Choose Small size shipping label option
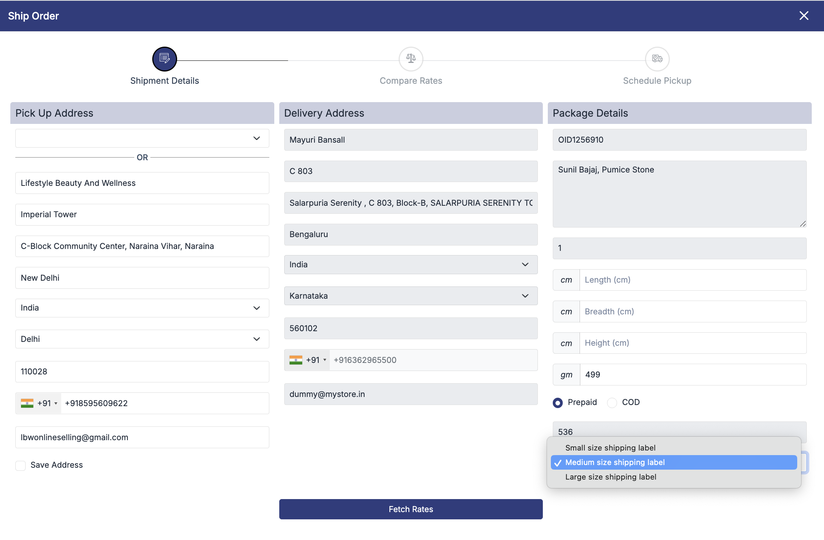 coord(610,448)
